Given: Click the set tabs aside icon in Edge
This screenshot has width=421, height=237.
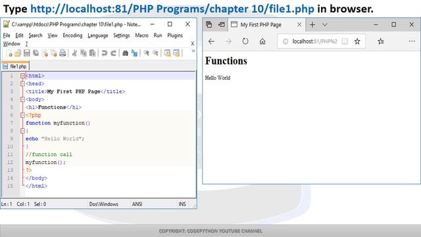Looking at the screenshot, I should (x=222, y=25).
